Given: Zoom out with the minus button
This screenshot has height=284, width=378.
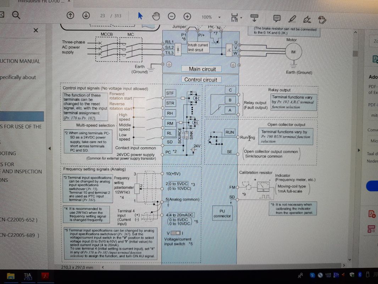Looking at the screenshot, I should (x=171, y=16).
